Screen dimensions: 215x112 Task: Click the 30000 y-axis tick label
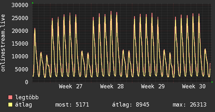20,5
